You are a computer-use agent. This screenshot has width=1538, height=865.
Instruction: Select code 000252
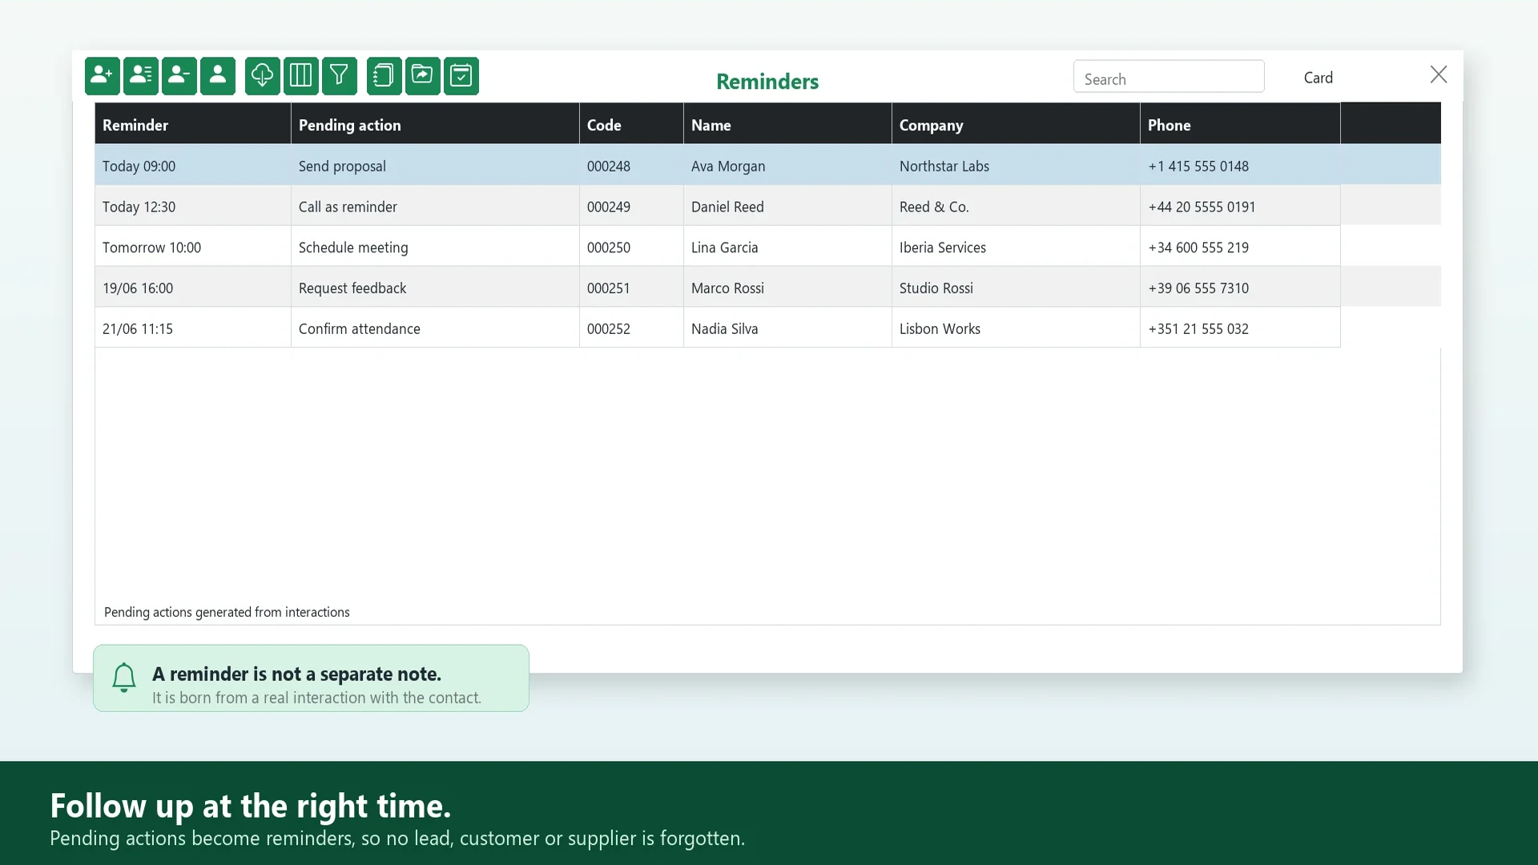pos(631,328)
